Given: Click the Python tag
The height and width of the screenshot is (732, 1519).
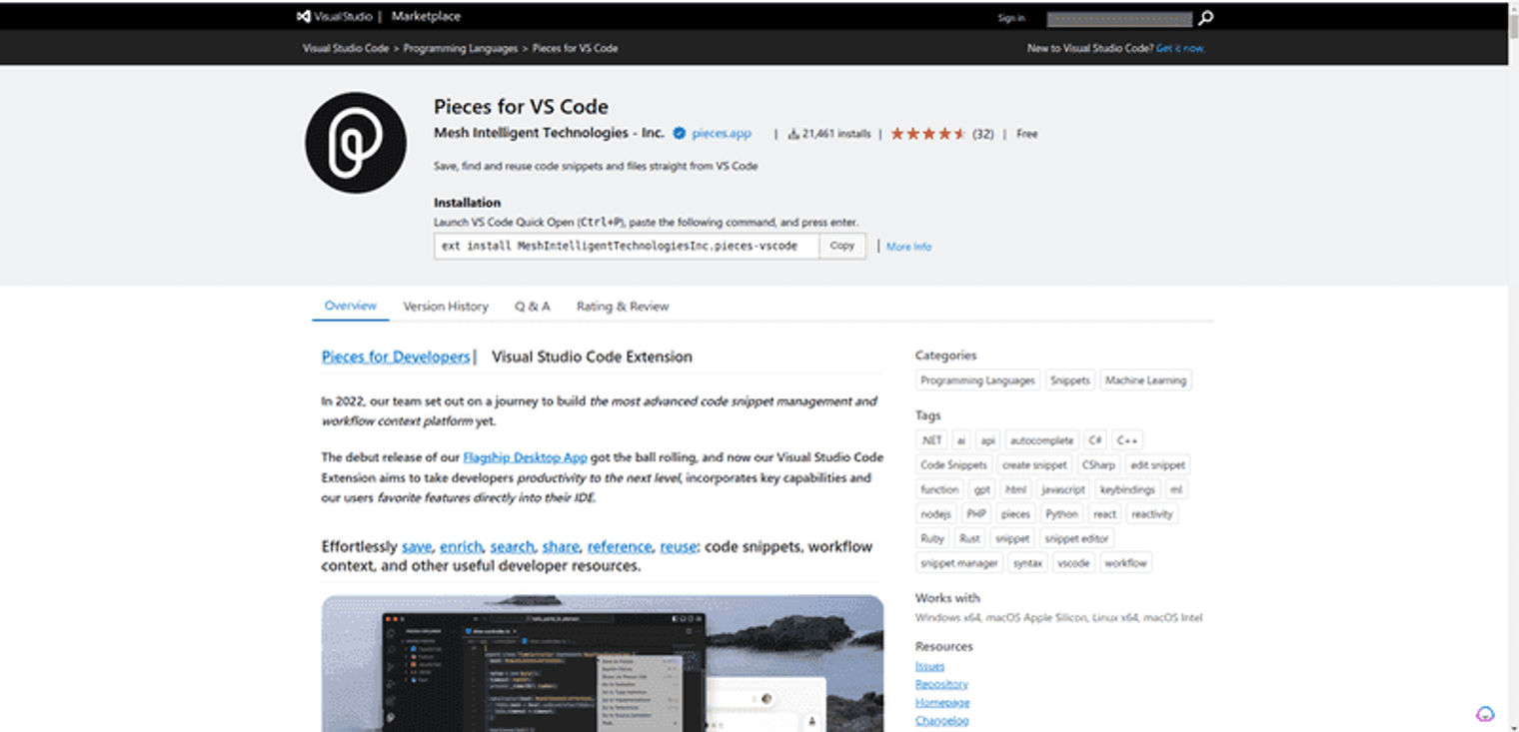Looking at the screenshot, I should [x=1061, y=514].
